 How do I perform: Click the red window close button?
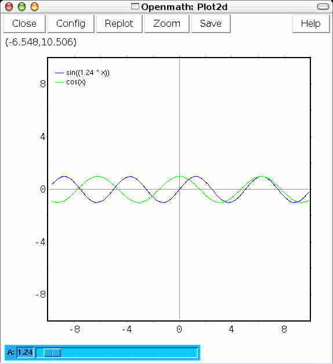9,6
